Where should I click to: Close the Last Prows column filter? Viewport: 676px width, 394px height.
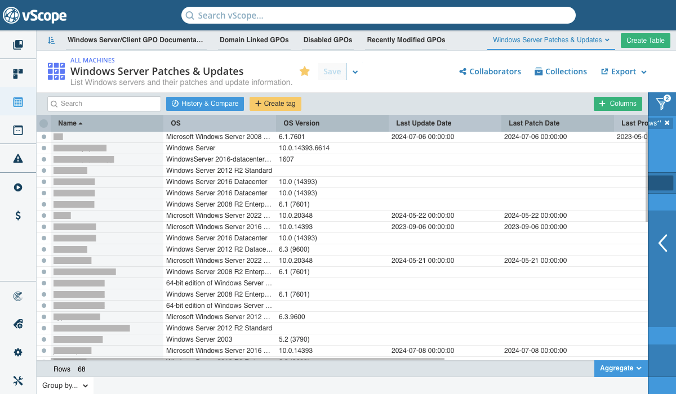coord(667,123)
